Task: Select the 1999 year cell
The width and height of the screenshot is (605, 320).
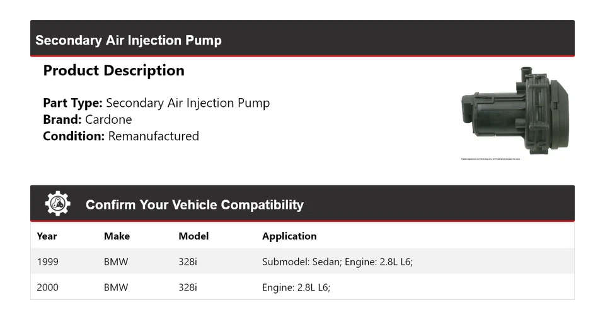Action: [x=47, y=262]
